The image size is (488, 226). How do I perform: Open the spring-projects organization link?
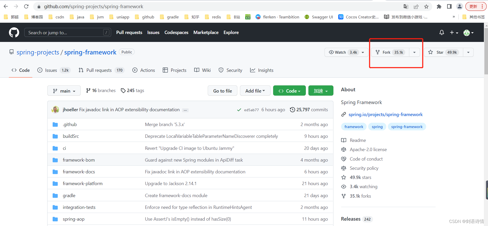pos(38,52)
